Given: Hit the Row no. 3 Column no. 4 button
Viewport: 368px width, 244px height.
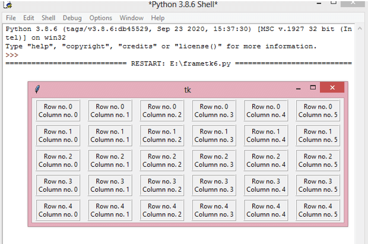Looking at the screenshot, I should [x=266, y=185].
